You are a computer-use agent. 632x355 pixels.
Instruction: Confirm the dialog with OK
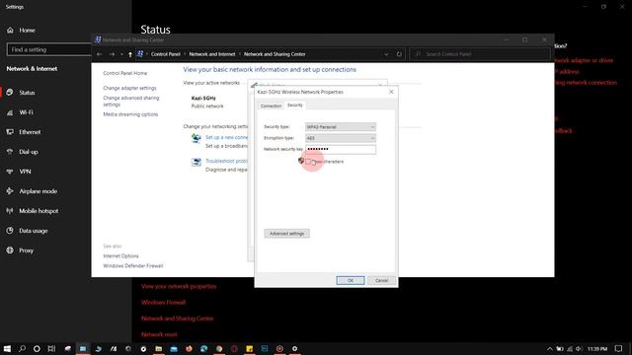tap(351, 280)
